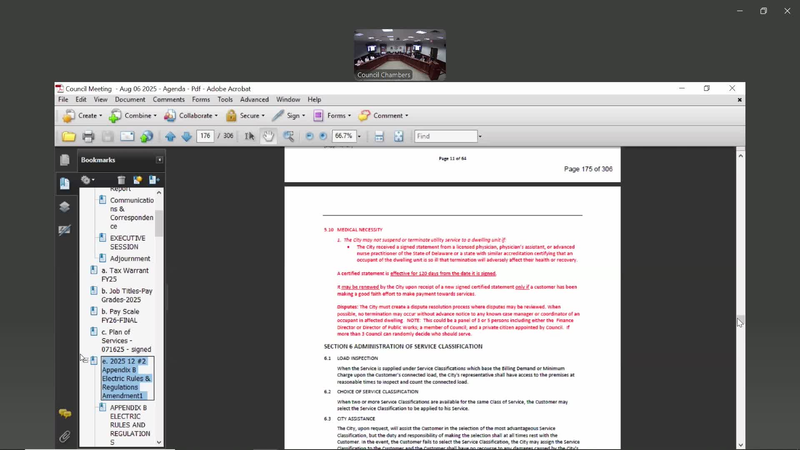Delete selected bookmark with trash icon
800x450 pixels.
coord(121,180)
